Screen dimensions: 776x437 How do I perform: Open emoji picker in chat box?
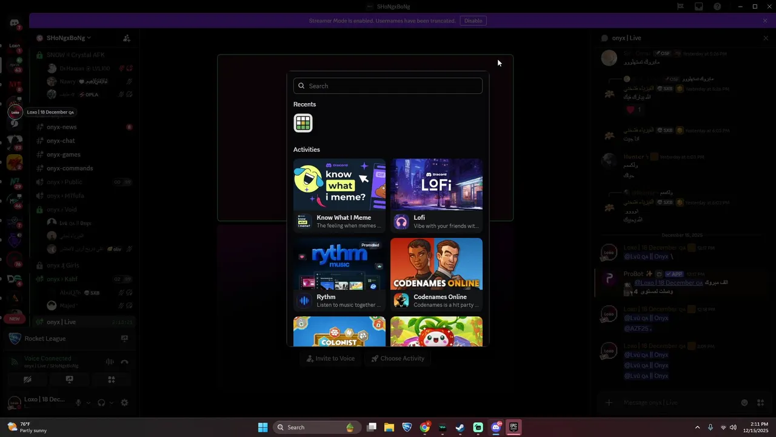(744, 402)
